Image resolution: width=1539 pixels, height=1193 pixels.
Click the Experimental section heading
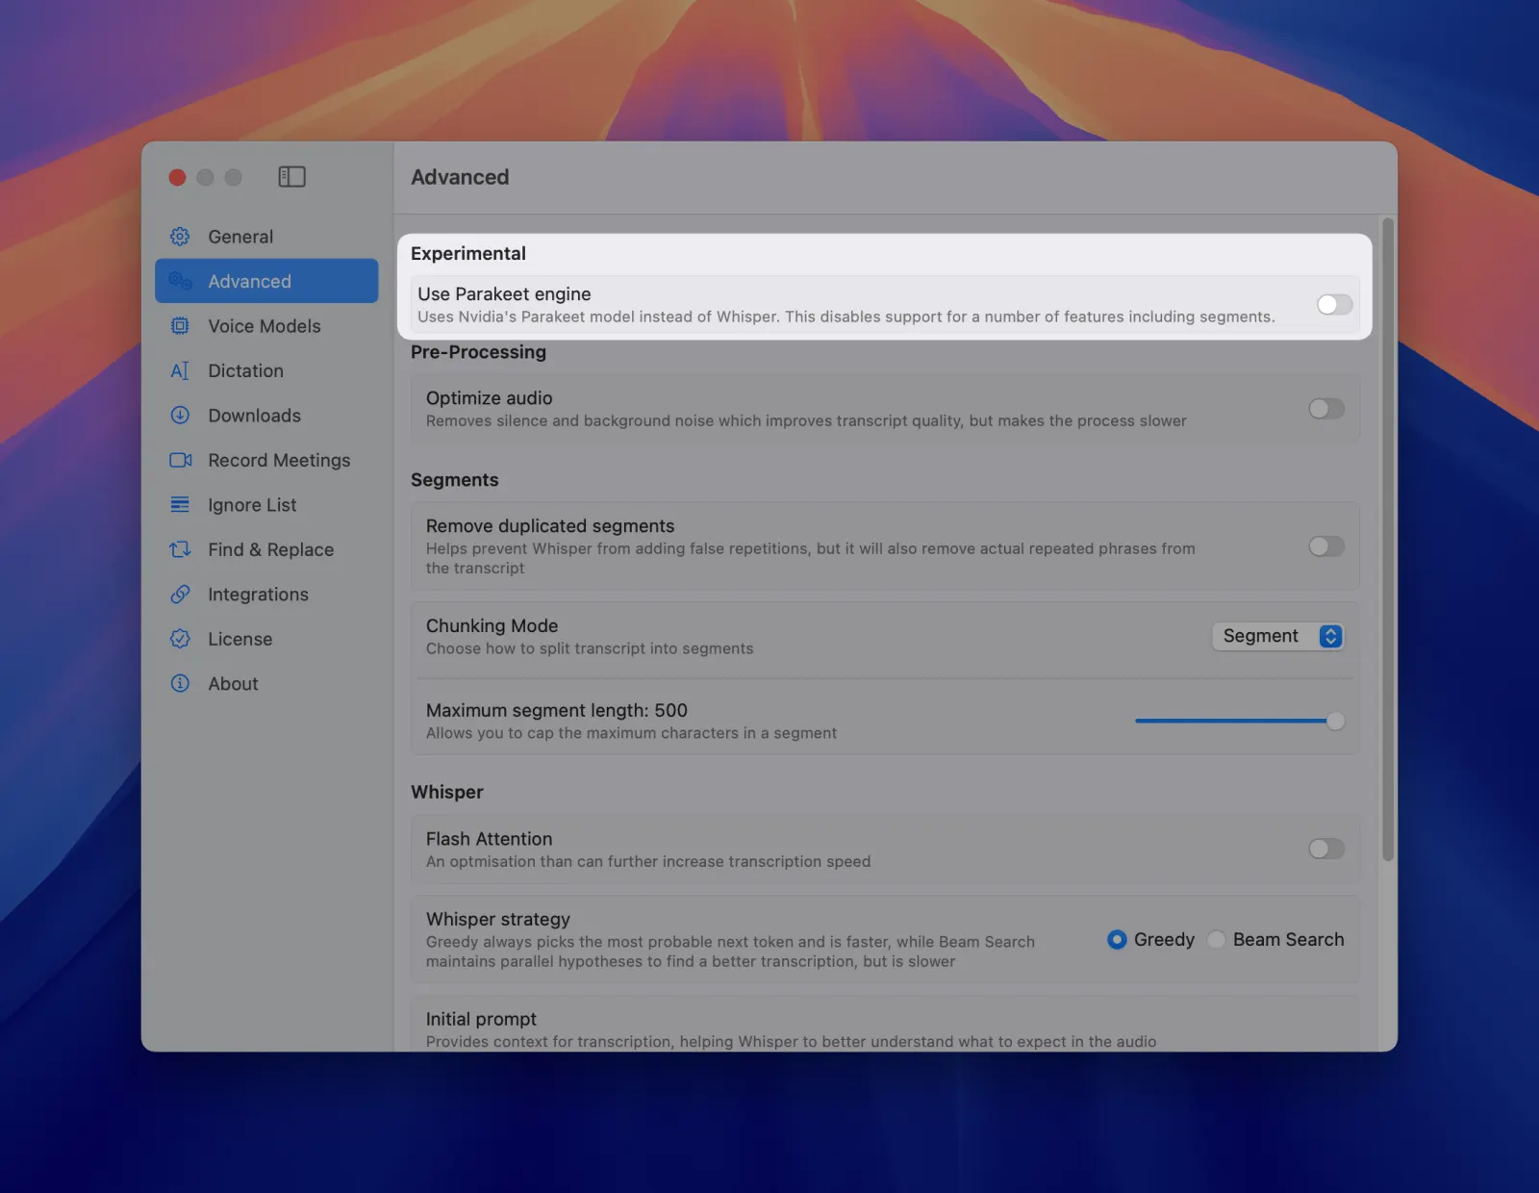(x=468, y=254)
